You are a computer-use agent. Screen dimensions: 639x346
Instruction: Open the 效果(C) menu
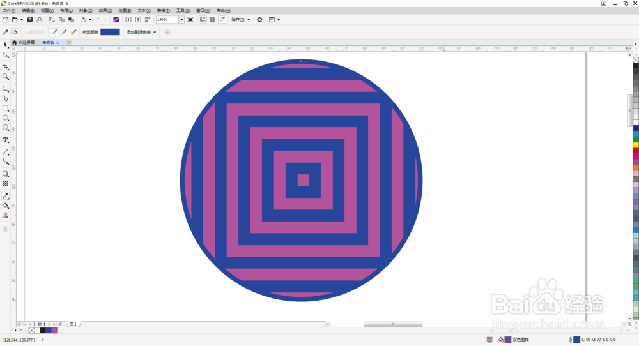105,11
